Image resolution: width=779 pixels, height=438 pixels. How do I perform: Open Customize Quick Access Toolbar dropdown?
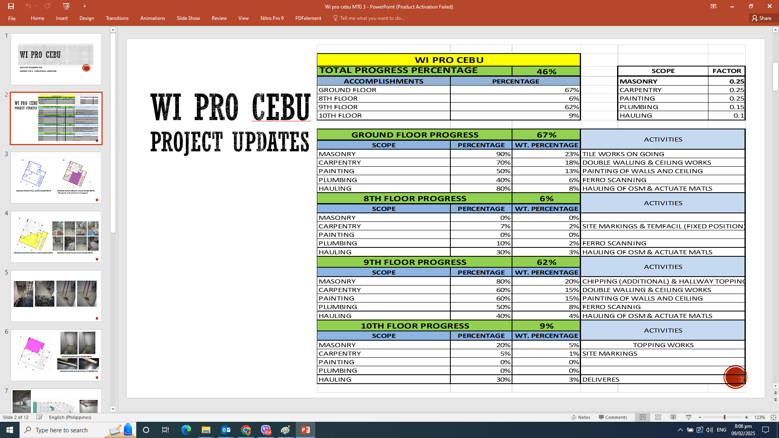pyautogui.click(x=84, y=6)
